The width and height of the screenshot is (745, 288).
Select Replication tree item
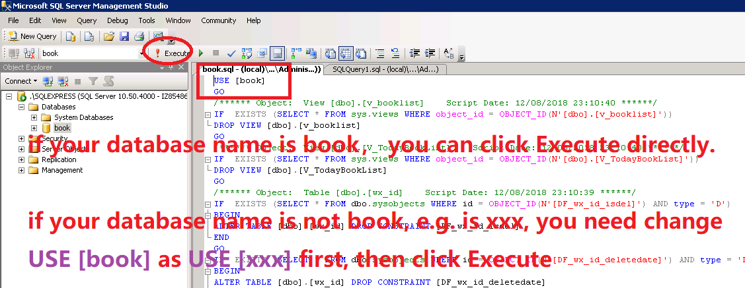[59, 159]
